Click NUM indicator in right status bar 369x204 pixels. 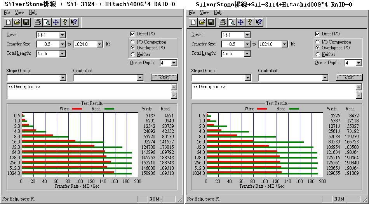[x=339, y=199]
